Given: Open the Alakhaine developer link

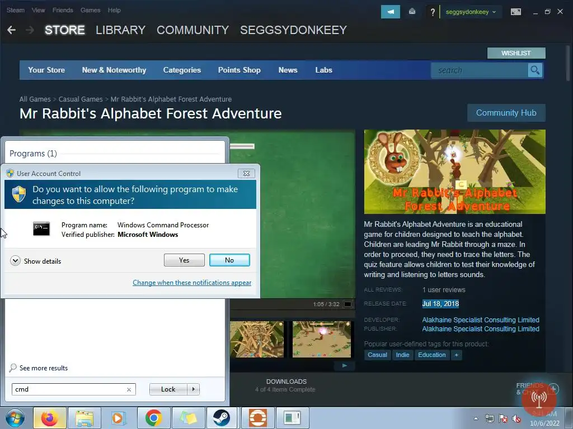Looking at the screenshot, I should tap(481, 320).
